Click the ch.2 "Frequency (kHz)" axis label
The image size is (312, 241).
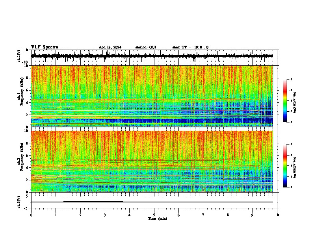pyautogui.click(x=22, y=157)
